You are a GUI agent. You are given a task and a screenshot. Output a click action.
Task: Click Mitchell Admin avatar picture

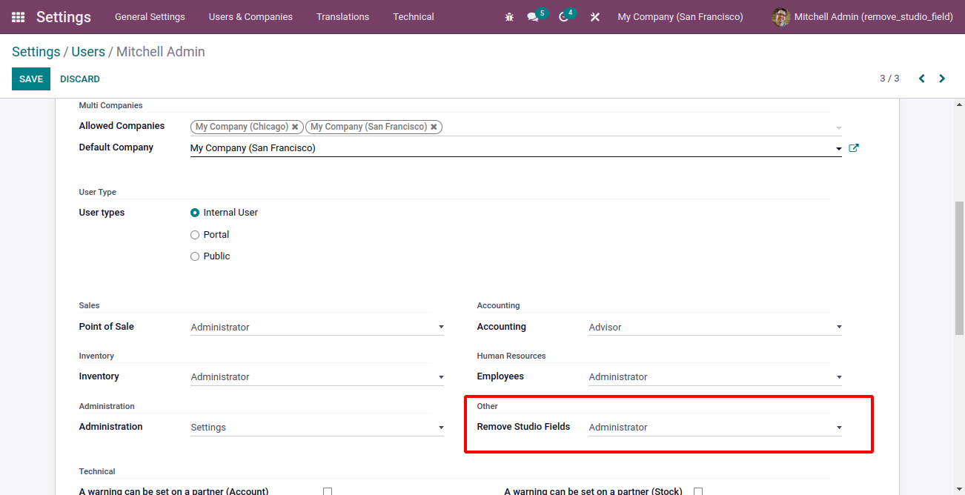781,17
